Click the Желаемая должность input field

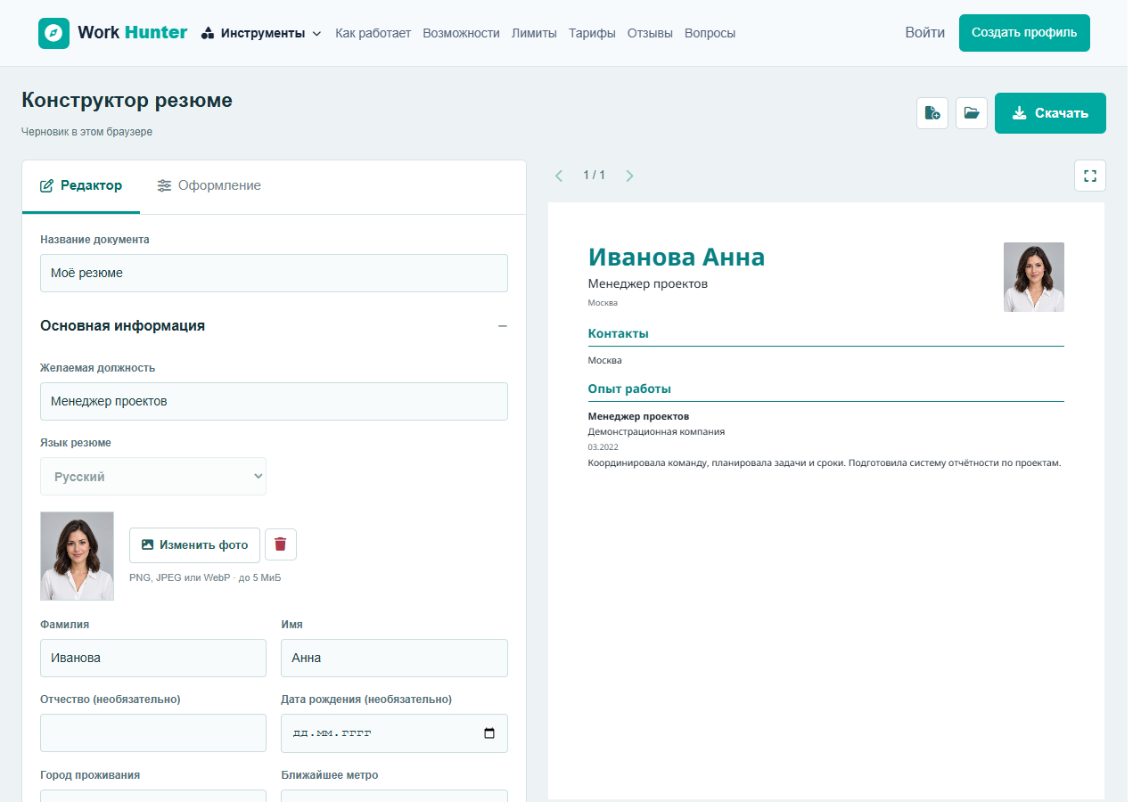click(x=274, y=402)
